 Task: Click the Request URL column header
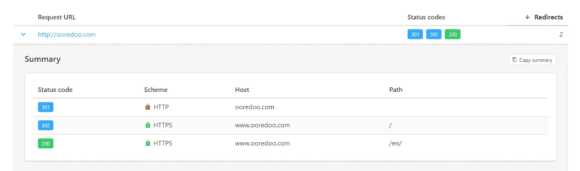point(57,17)
